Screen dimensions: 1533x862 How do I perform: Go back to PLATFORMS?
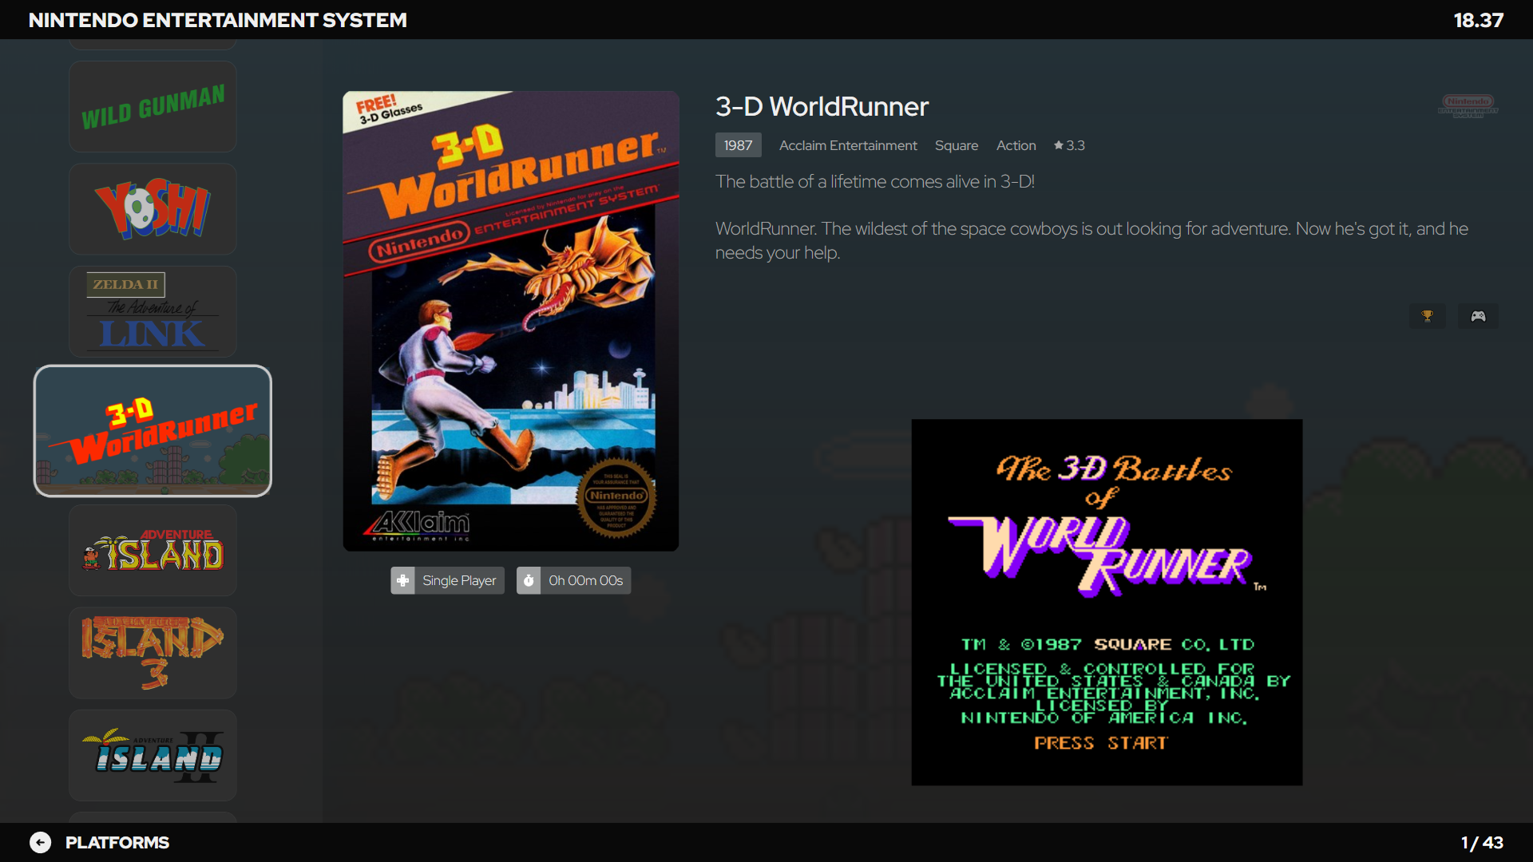click(x=117, y=842)
